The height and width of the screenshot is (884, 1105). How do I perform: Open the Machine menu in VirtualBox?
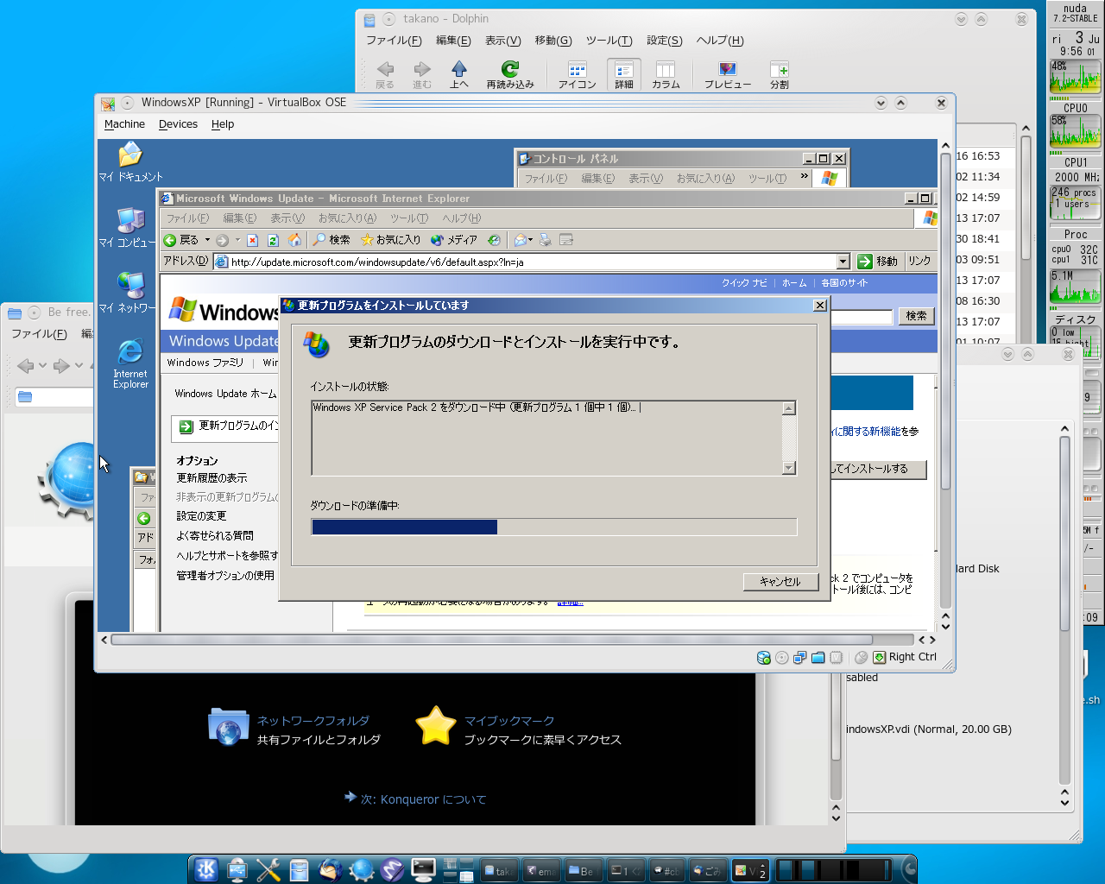[124, 124]
